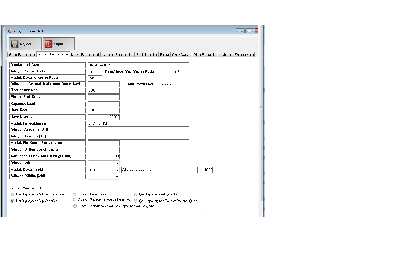Select the Adisyon Parametreleri tab
The width and height of the screenshot is (414, 259).
(x=53, y=54)
